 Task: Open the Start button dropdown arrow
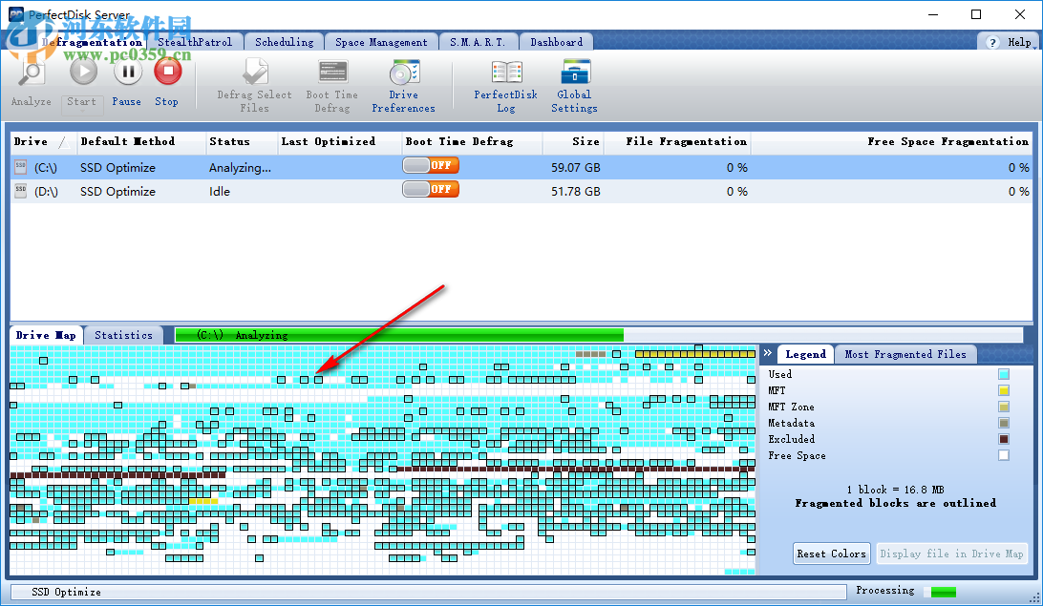(x=82, y=111)
